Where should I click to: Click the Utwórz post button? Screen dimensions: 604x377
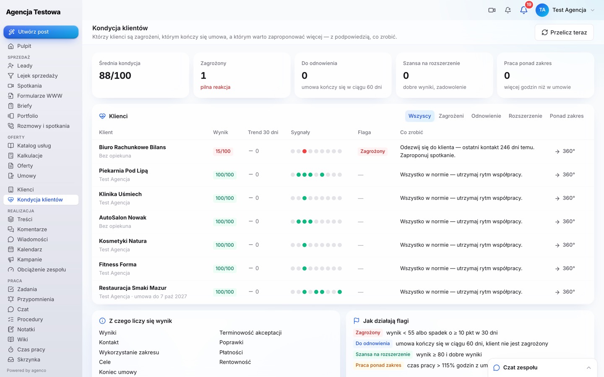[41, 32]
